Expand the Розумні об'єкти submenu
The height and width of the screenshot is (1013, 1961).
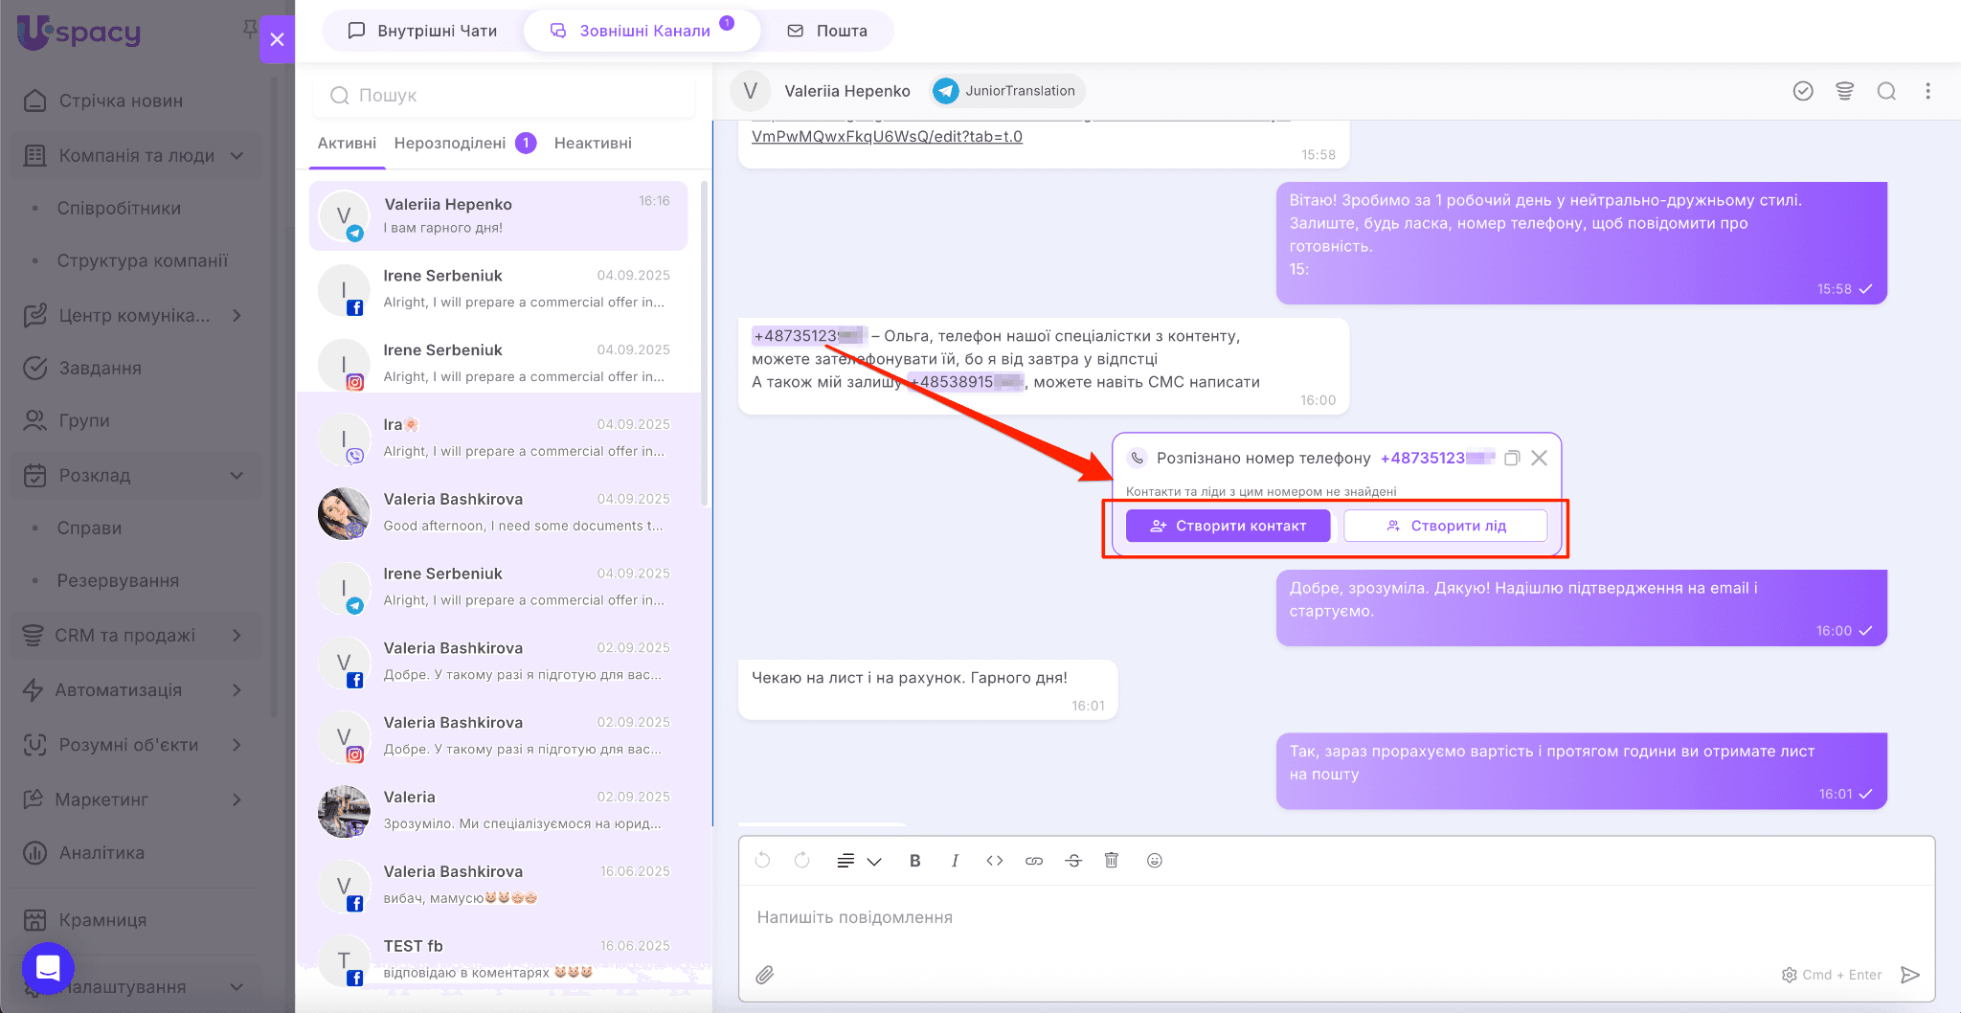click(237, 744)
